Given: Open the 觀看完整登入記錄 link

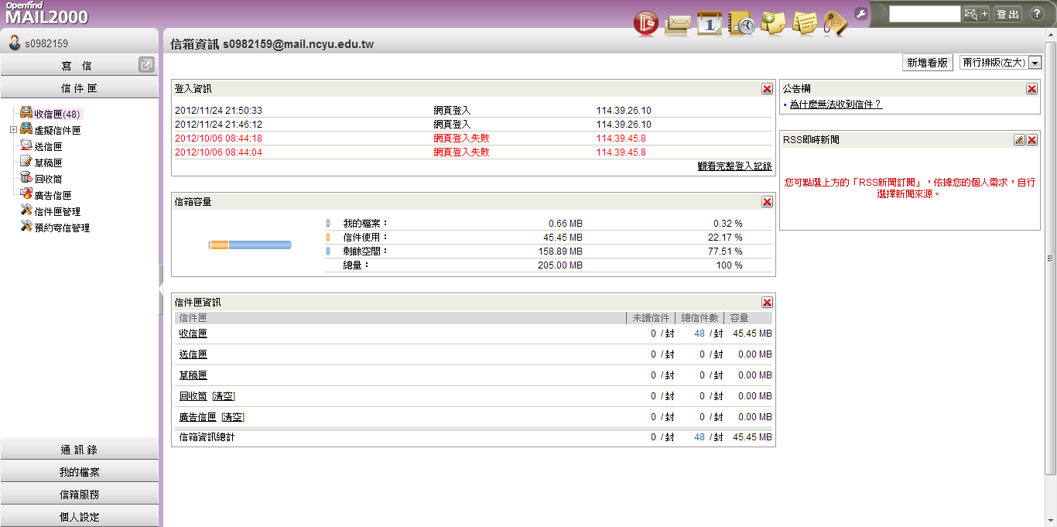Looking at the screenshot, I should pos(734,166).
